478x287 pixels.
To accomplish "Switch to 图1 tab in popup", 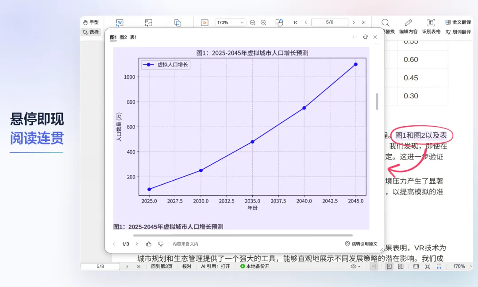I will 113,37.
